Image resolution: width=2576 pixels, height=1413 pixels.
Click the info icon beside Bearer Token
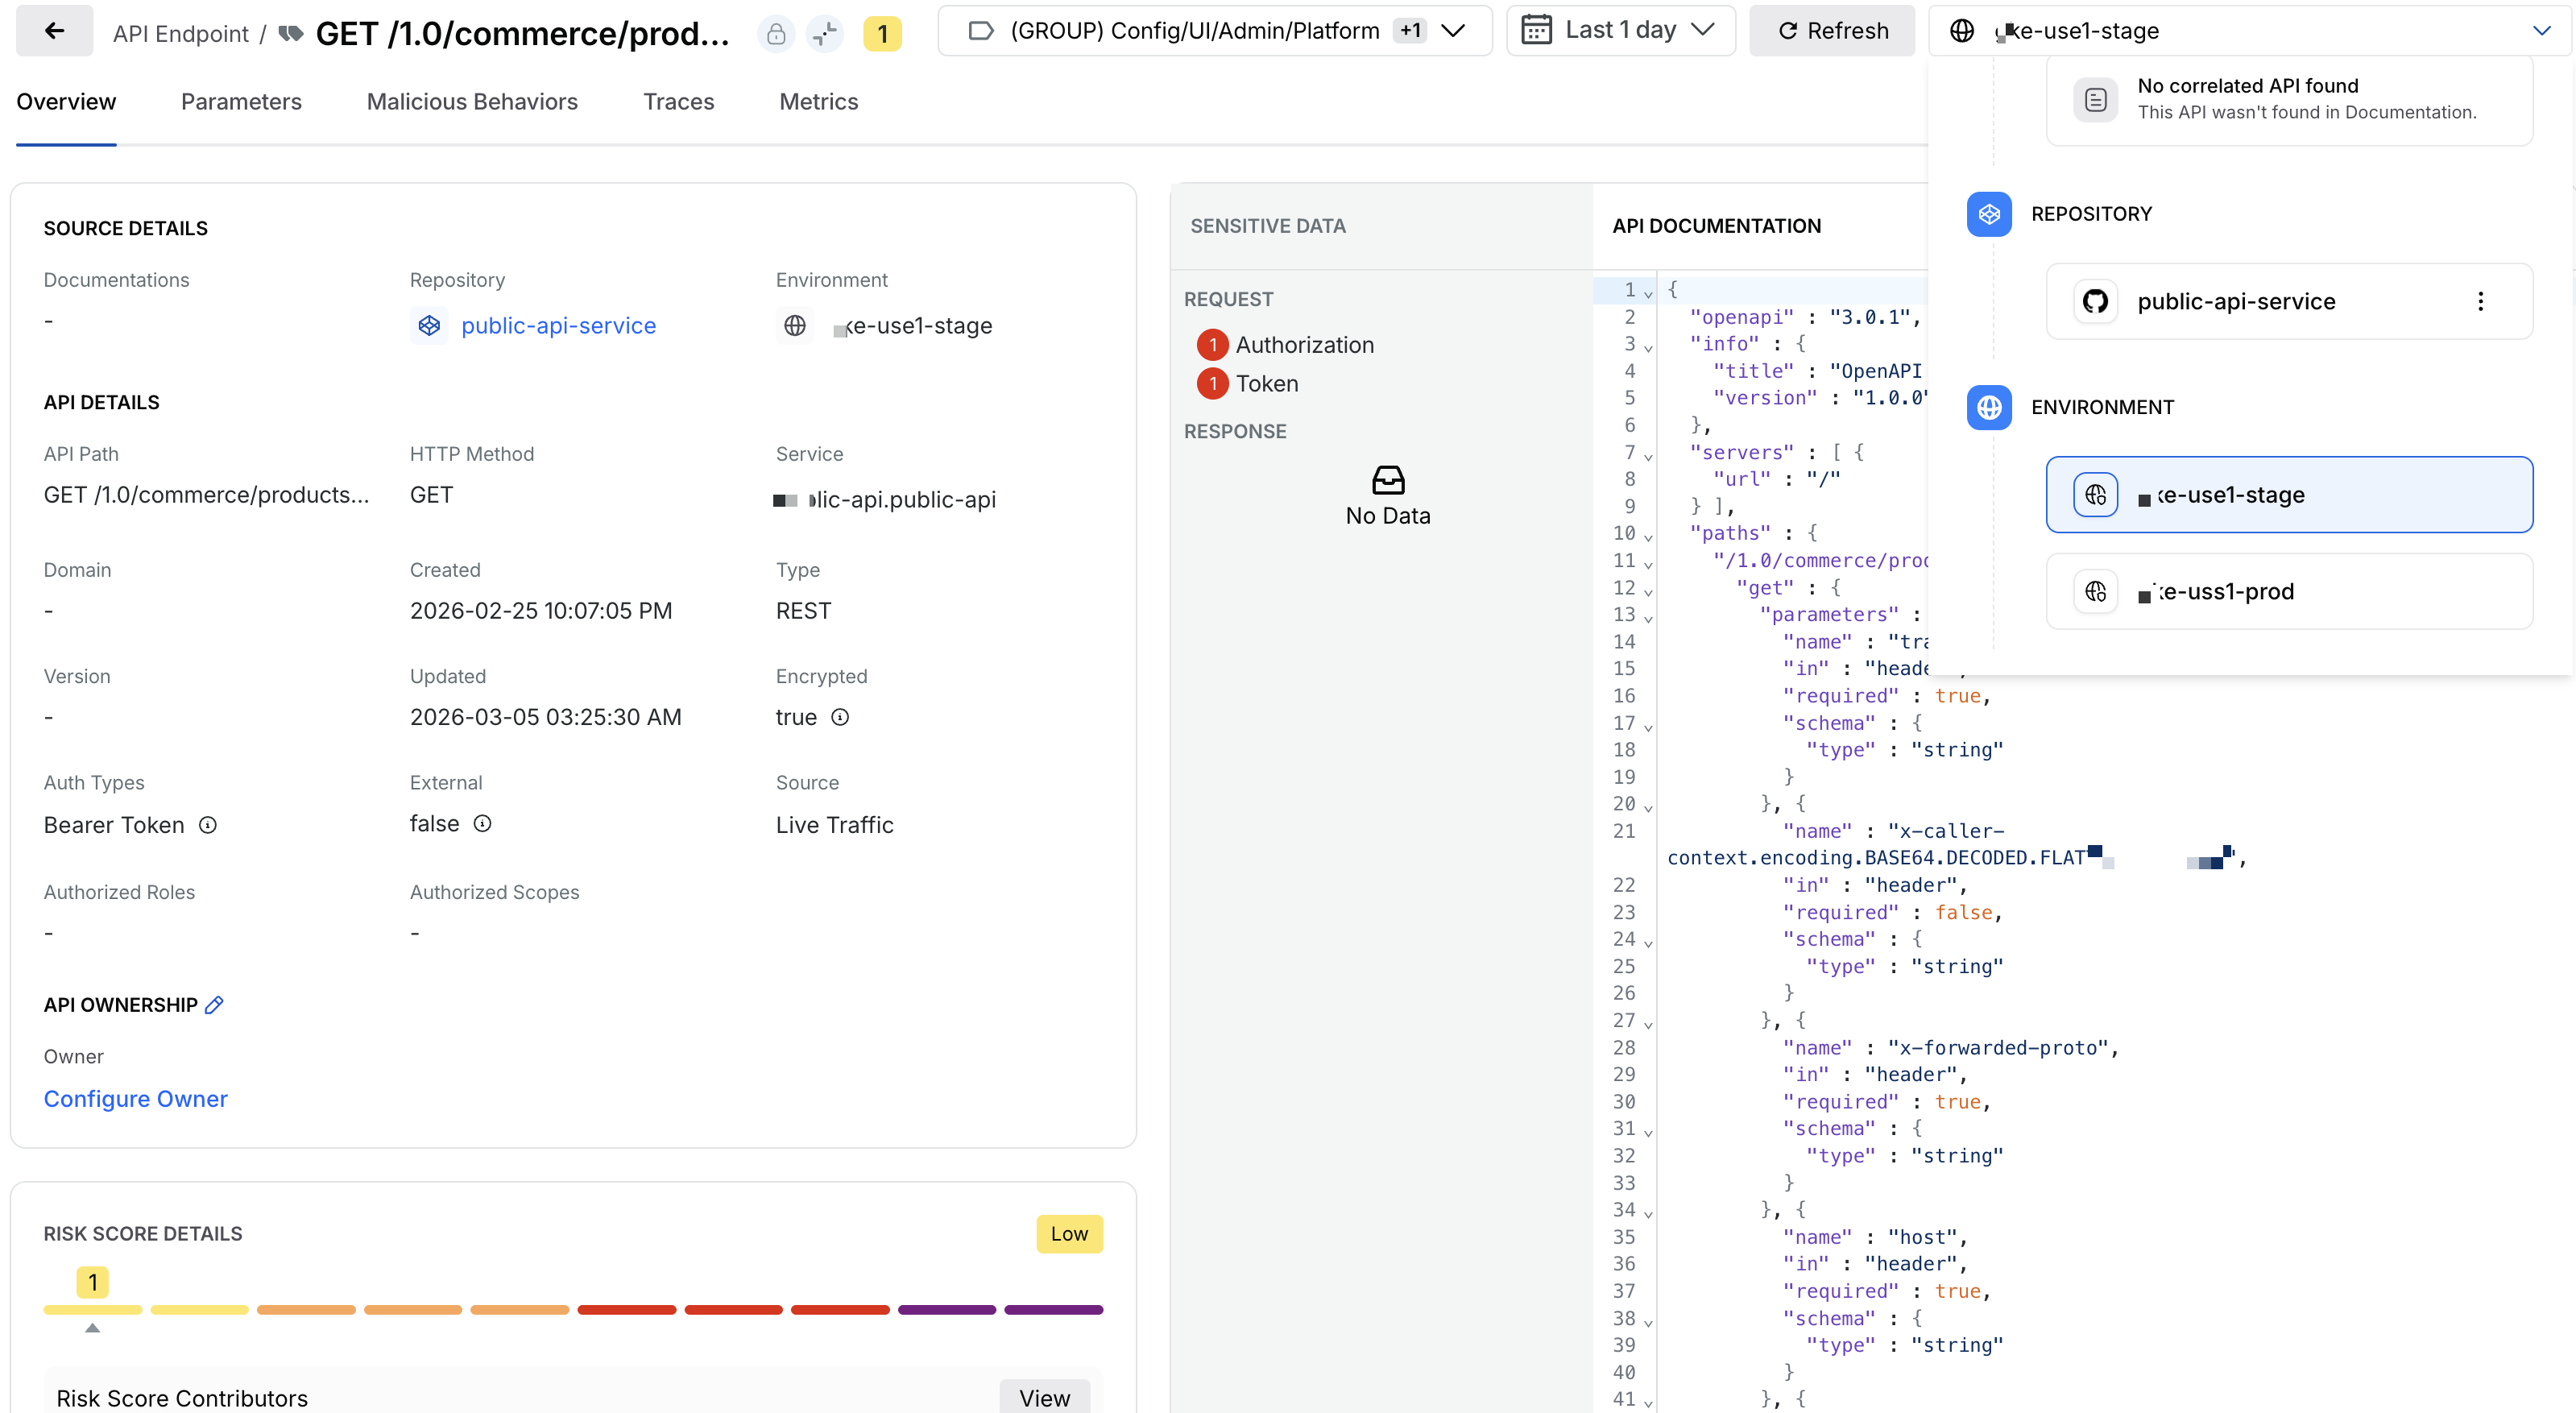click(207, 825)
